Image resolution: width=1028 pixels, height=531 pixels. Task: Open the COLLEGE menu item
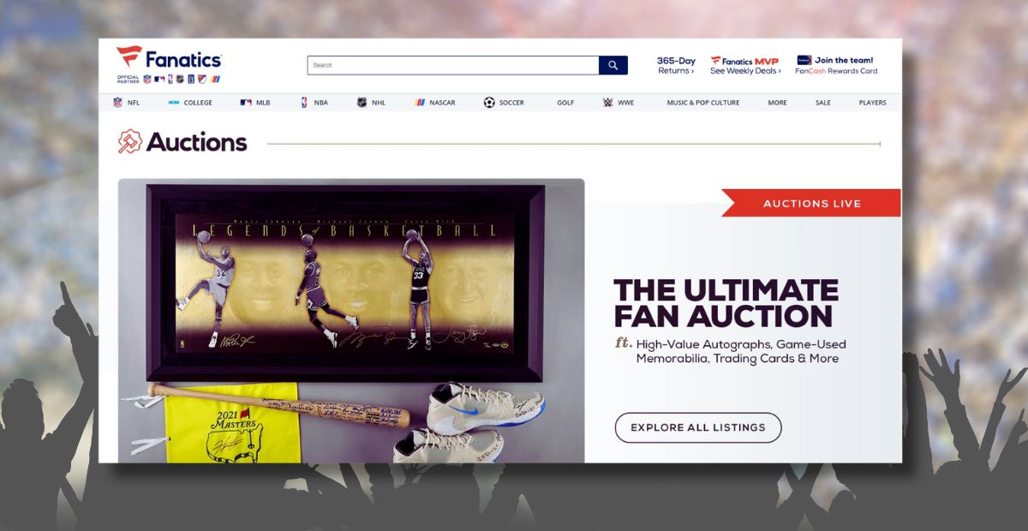[198, 103]
